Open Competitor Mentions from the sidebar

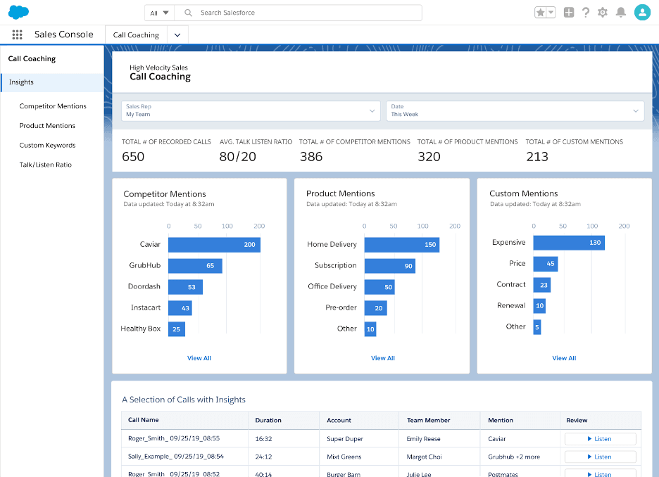54,106
